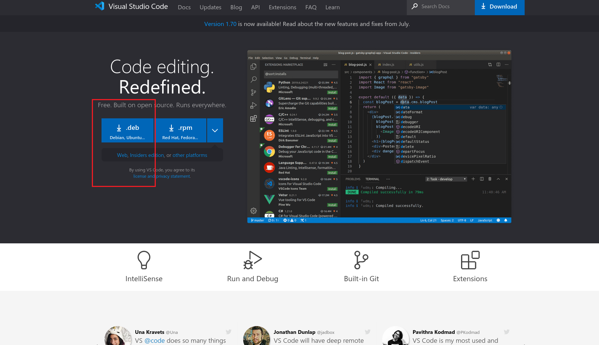This screenshot has height=345, width=599.
Task: Switch to the index.js tab
Action: [x=388, y=64]
